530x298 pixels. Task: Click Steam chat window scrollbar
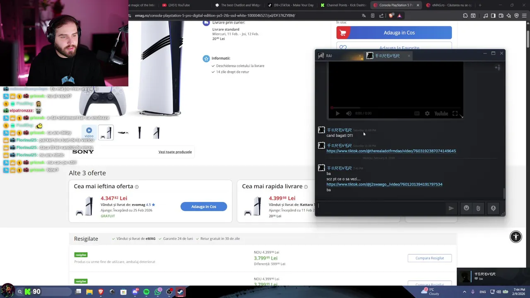pyautogui.click(x=504, y=193)
